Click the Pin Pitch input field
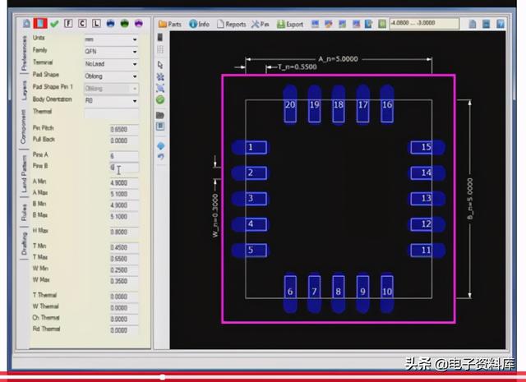The height and width of the screenshot is (382, 526). point(124,129)
